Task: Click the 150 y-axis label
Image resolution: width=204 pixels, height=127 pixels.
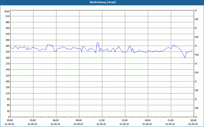Action: 8,87
